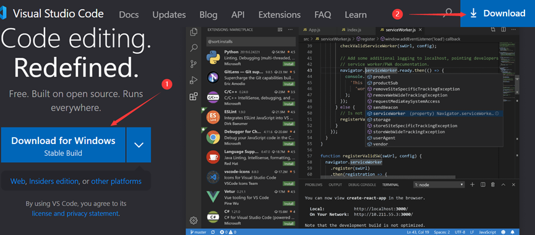Install the GitLens extension
The height and width of the screenshot is (235, 535).
[x=289, y=84]
